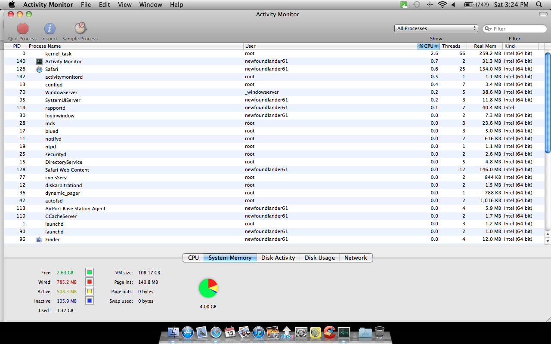Click the battery status icon

pyautogui.click(x=469, y=5)
